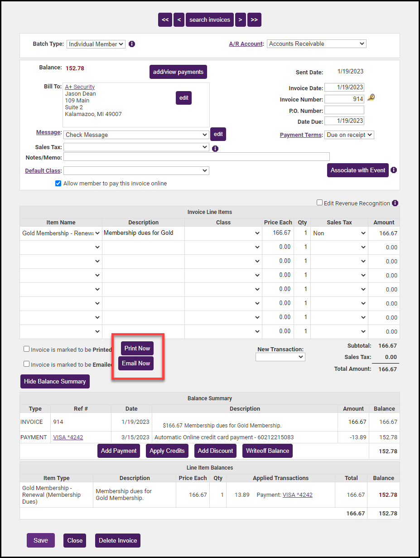The height and width of the screenshot is (558, 420).
Task: Go to previous invoice with < button
Action: pyautogui.click(x=179, y=19)
